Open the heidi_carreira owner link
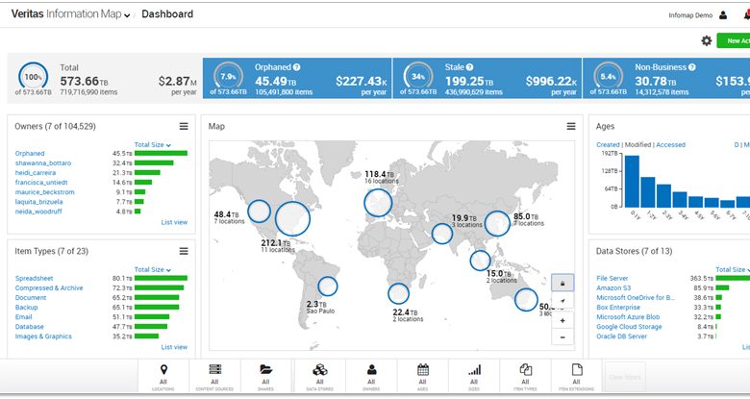Image resolution: width=750 pixels, height=399 pixels. click(36, 173)
